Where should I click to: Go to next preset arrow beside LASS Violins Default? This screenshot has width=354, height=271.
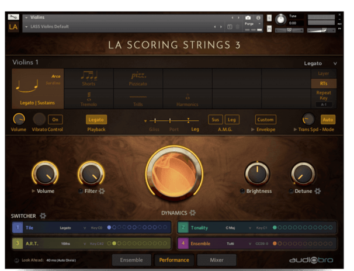click(221, 27)
